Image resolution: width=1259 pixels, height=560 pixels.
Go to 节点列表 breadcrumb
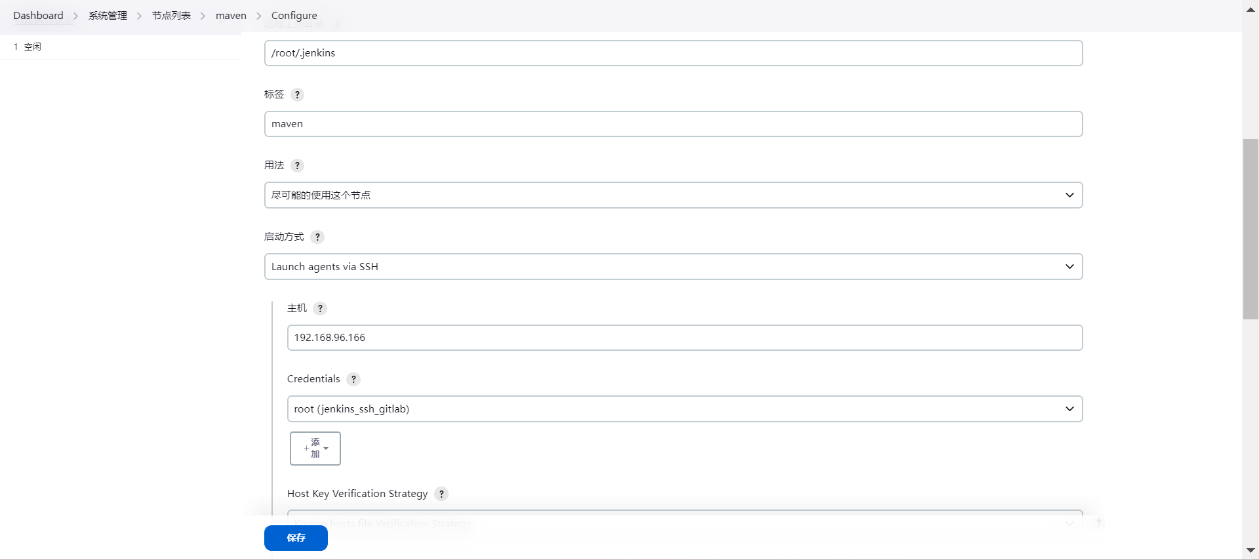pos(171,15)
